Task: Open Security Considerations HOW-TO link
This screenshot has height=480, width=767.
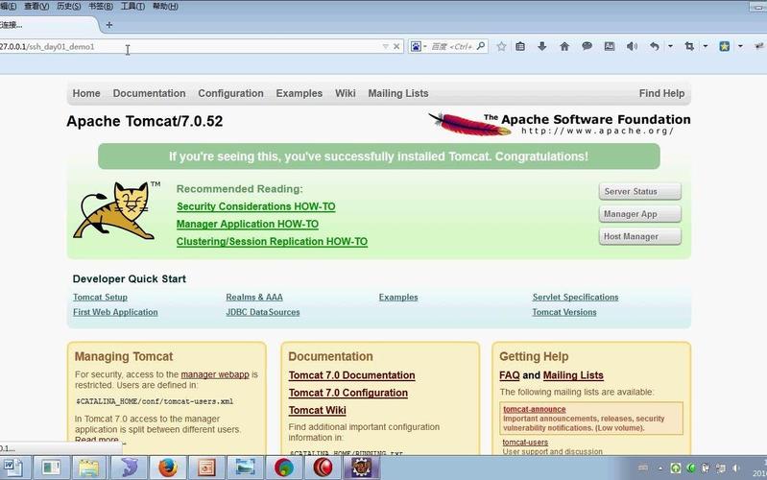Action: click(256, 206)
